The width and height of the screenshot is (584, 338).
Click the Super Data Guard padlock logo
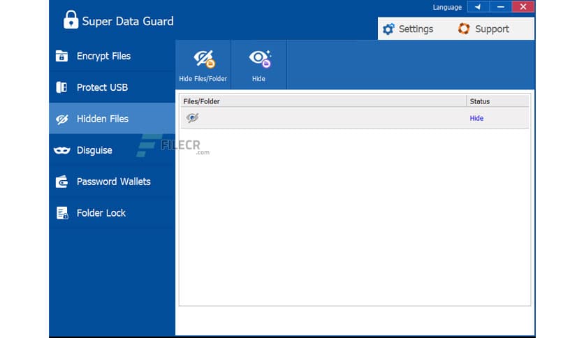(71, 20)
